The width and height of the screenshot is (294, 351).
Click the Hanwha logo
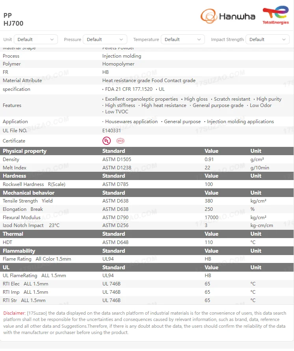228,16
